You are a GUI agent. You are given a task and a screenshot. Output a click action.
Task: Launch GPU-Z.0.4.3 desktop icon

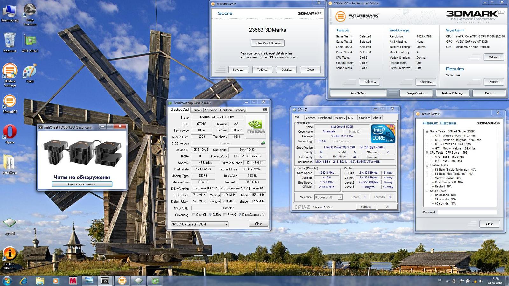coord(30,43)
